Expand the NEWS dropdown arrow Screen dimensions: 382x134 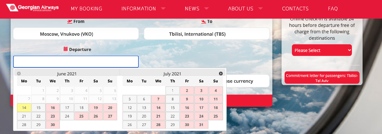[x=206, y=9]
